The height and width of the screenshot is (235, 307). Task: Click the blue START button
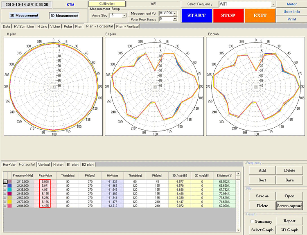(196, 16)
